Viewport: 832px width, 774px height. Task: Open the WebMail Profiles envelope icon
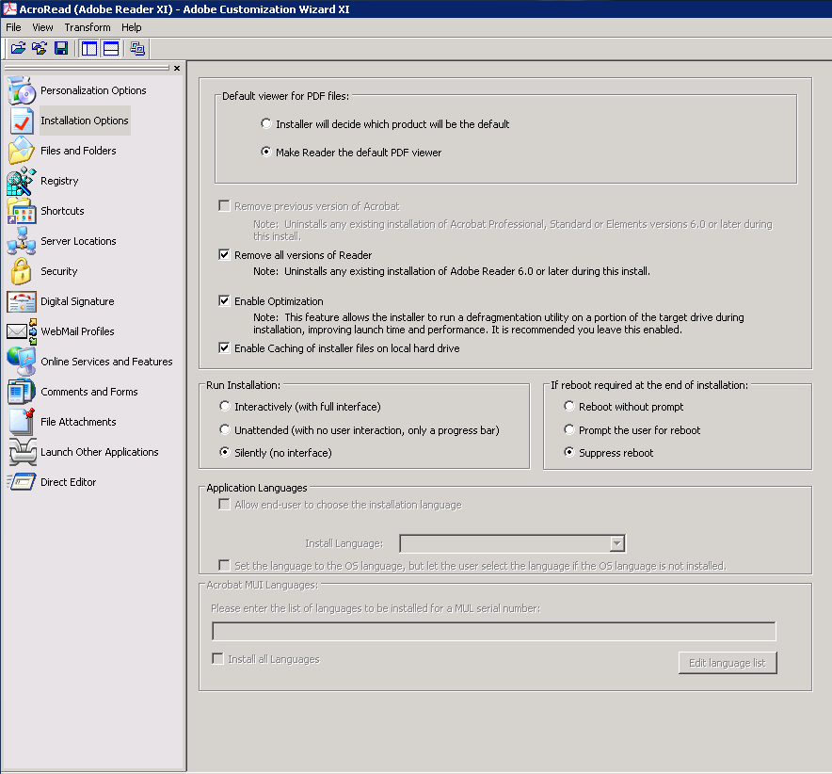pyautogui.click(x=21, y=331)
